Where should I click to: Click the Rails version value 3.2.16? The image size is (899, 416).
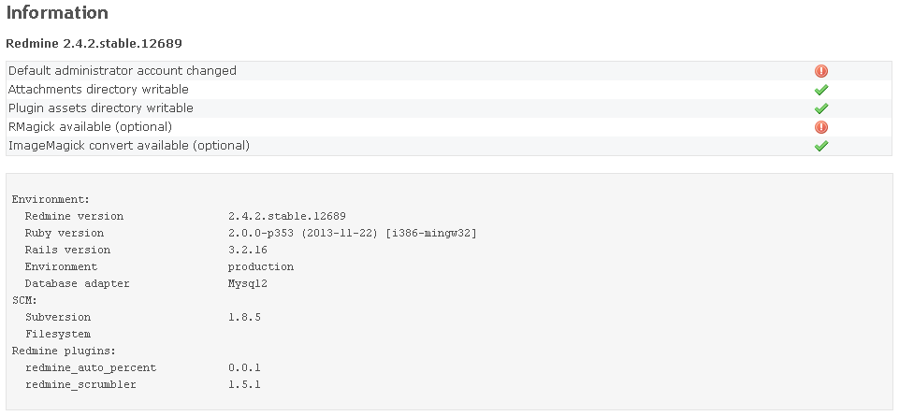[248, 250]
